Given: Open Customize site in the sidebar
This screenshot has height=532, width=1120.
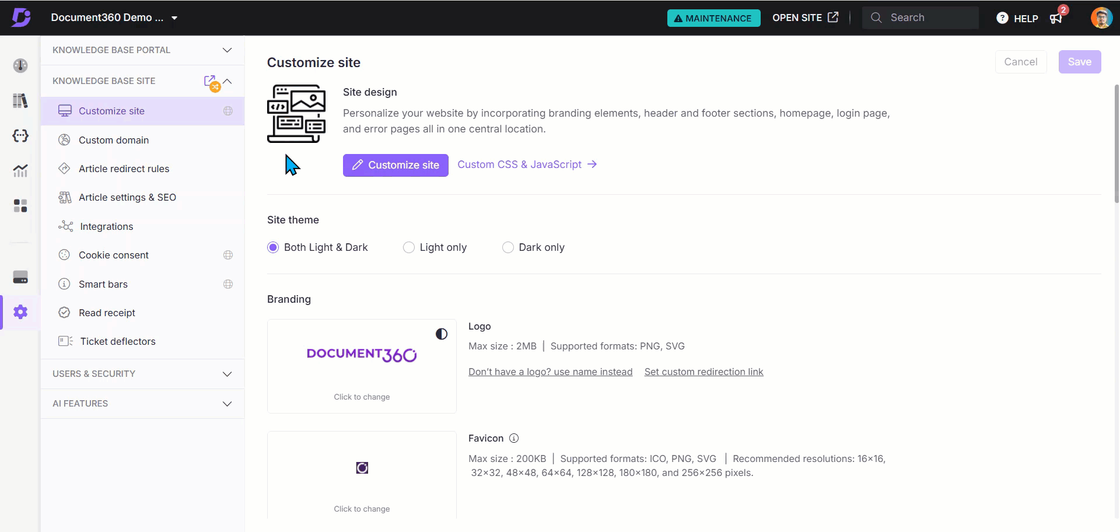Looking at the screenshot, I should tap(142, 111).
